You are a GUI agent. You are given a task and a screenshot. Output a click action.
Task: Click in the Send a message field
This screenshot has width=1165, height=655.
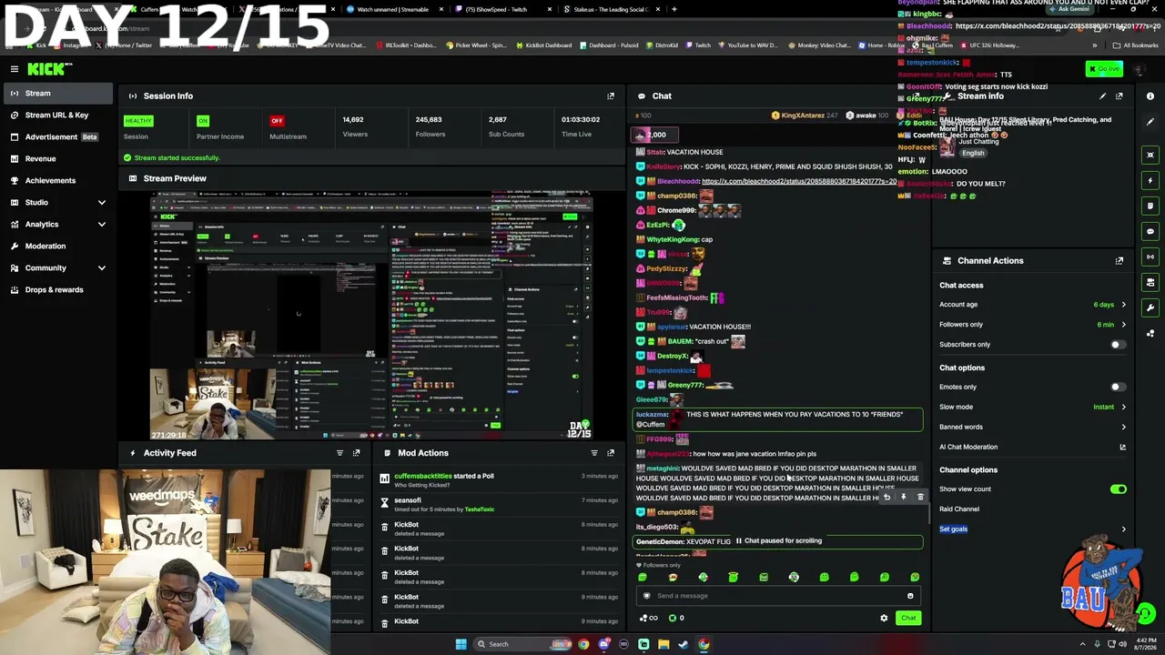click(778, 596)
